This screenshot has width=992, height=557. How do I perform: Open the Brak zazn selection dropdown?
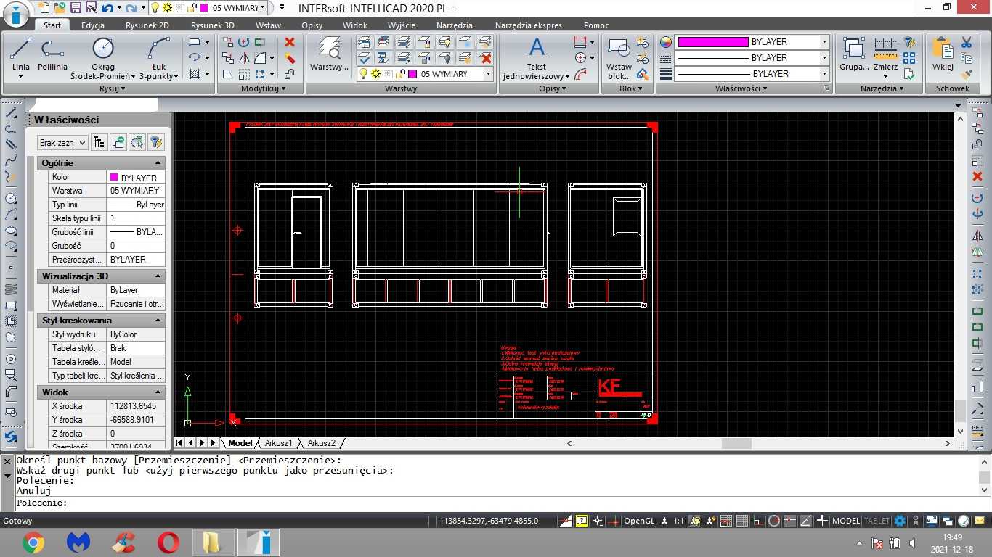point(62,143)
